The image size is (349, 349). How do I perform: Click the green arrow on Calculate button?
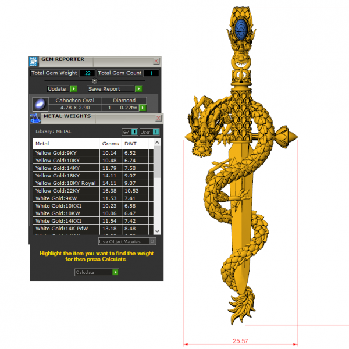tap(115, 272)
